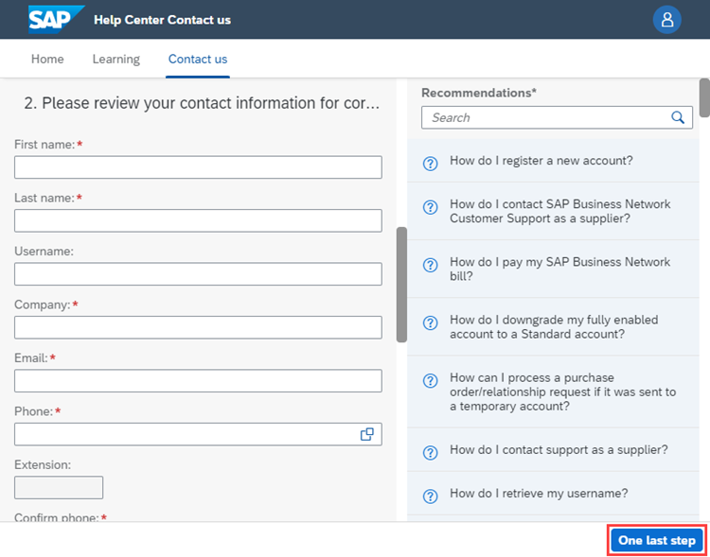Click the SAP logo in header
This screenshot has width=710, height=557.
(54, 19)
